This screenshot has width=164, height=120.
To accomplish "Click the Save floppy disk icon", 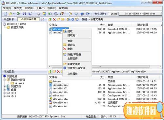I will click(24, 14).
